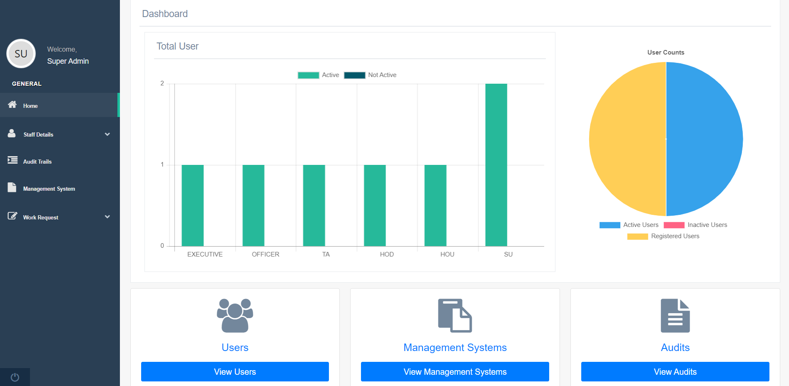Expand the Staff Details chevron
The height and width of the screenshot is (386, 789).
pyautogui.click(x=107, y=134)
